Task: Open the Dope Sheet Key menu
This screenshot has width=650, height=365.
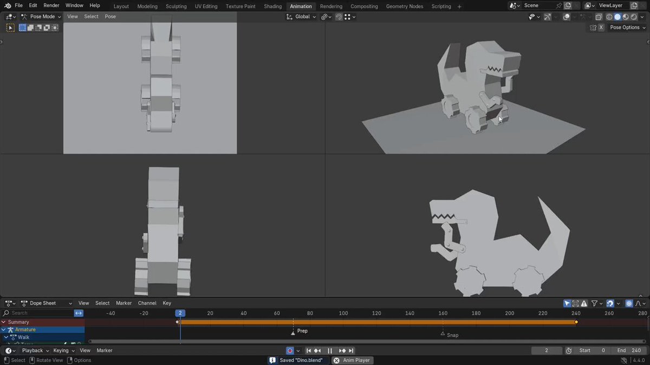Action: (167, 303)
